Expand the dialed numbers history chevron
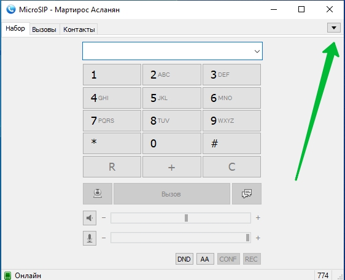345x280 pixels. pos(257,52)
